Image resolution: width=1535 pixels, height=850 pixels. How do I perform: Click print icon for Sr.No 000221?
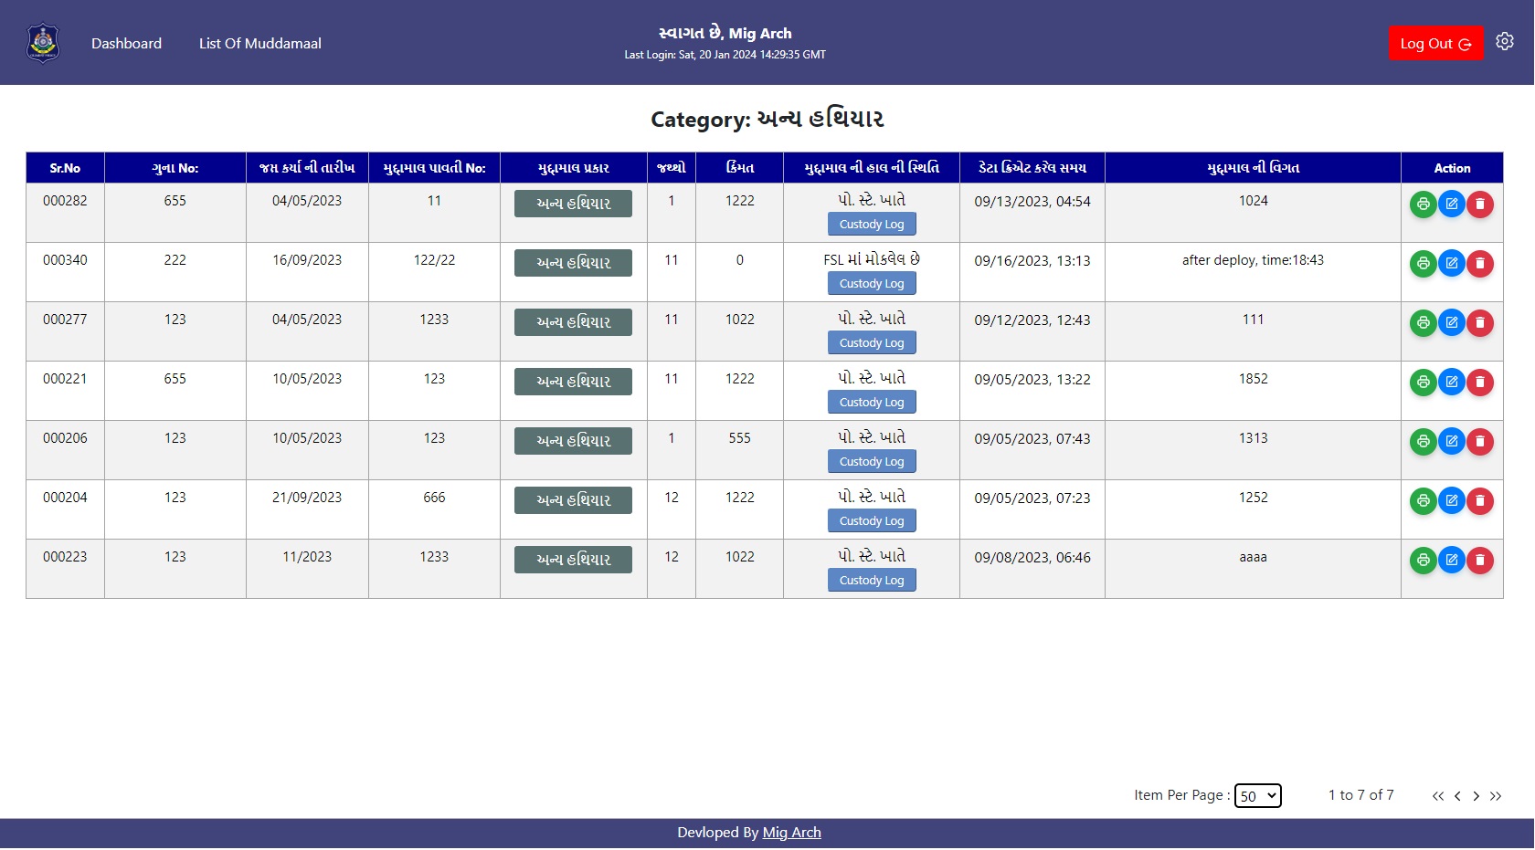pyautogui.click(x=1423, y=383)
